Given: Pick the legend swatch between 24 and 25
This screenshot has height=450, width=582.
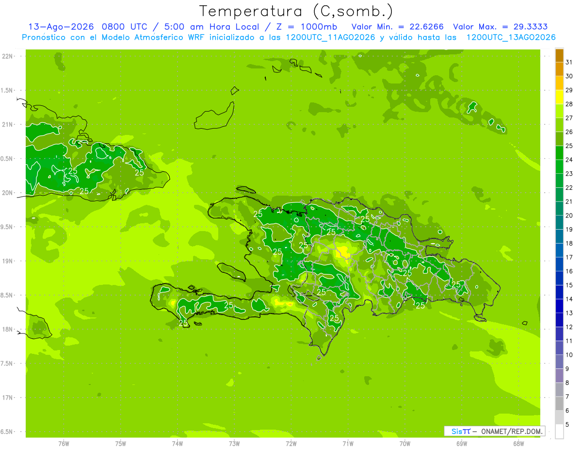Looking at the screenshot, I should click(x=559, y=153).
